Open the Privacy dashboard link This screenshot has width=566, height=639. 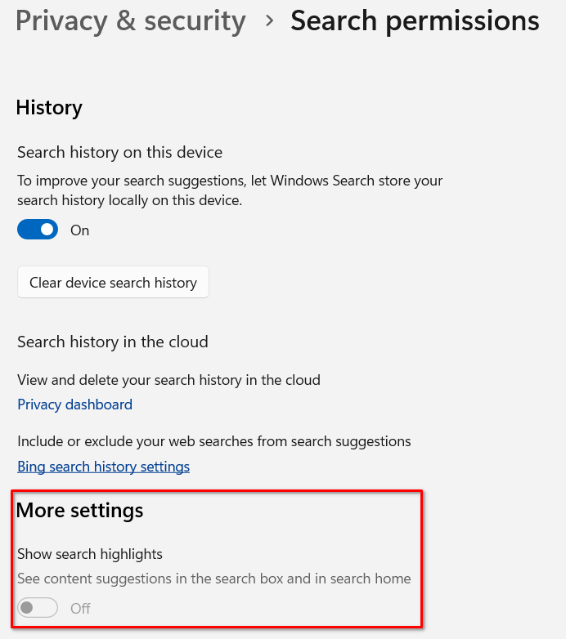pos(74,404)
